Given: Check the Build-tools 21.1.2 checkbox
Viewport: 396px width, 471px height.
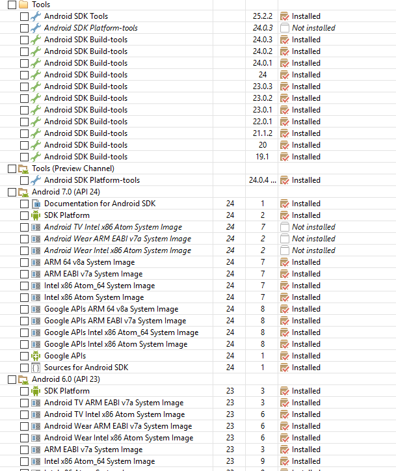Looking at the screenshot, I should 24,133.
